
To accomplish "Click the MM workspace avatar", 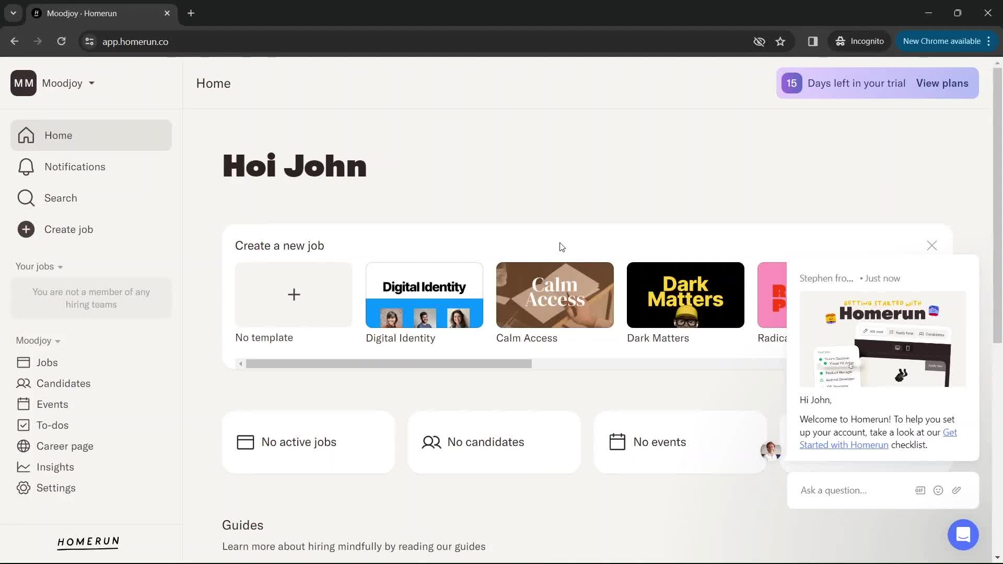I will (x=24, y=83).
